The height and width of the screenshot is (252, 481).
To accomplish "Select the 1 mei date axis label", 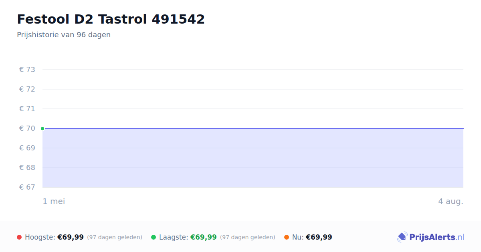I will point(54,201).
